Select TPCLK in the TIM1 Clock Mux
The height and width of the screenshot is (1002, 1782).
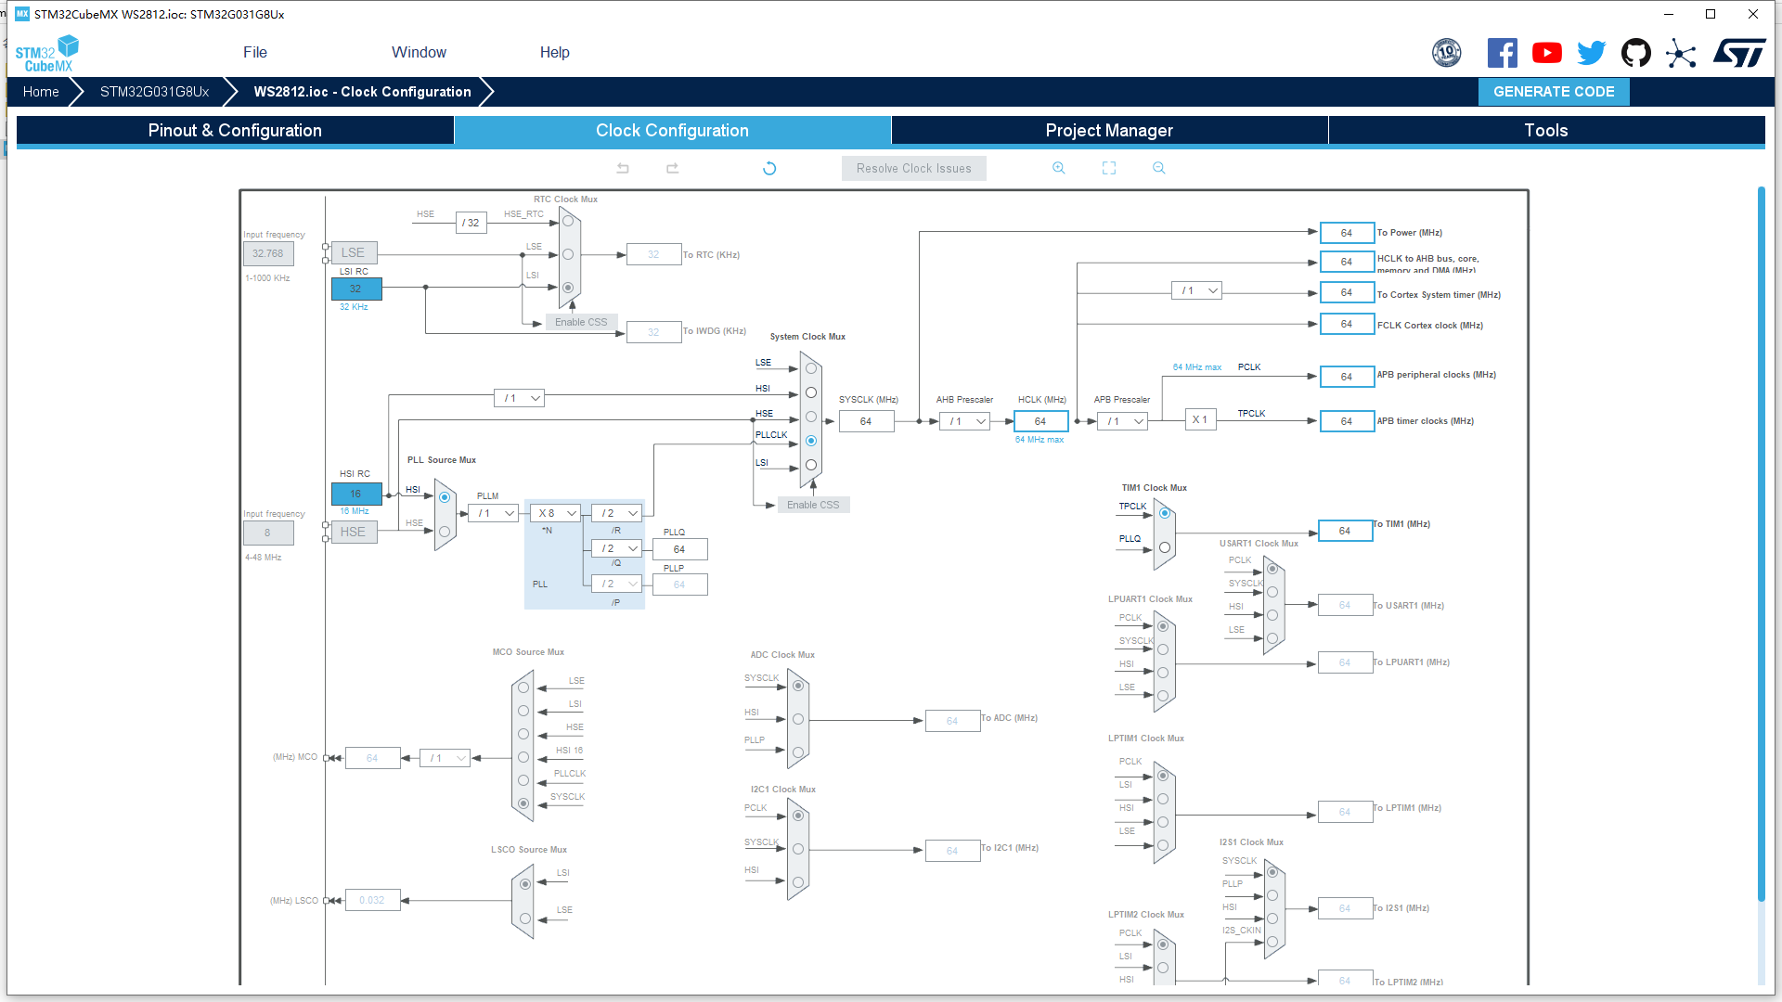[1165, 512]
